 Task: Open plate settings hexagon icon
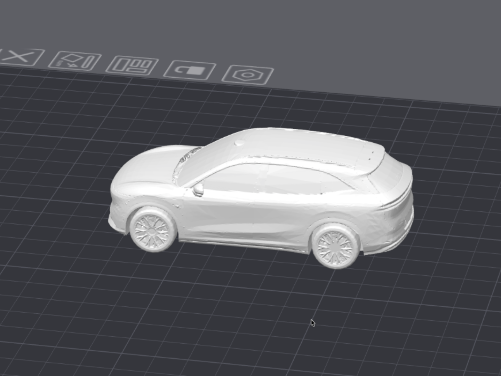[x=248, y=75]
